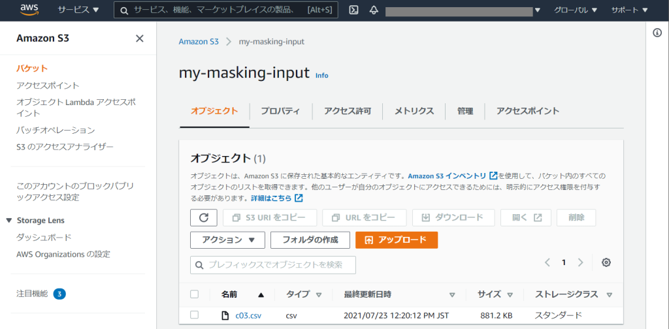Click the 開く button
This screenshot has width=669, height=329.
pyautogui.click(x=526, y=218)
